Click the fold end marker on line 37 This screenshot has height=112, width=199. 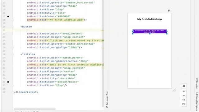(13, 85)
